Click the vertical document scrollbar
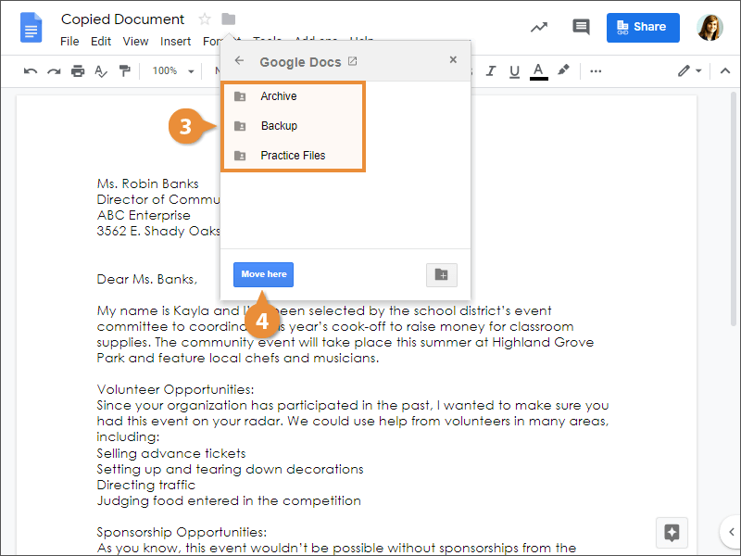Screen dimensions: 741x556 coord(734,208)
